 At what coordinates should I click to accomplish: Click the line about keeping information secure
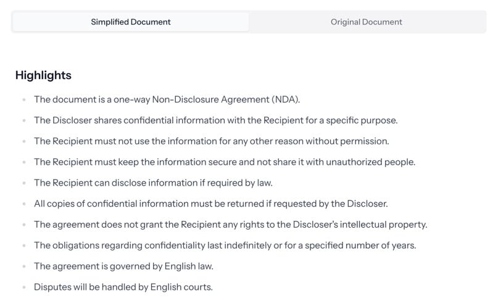click(225, 162)
